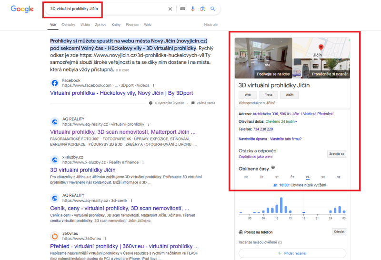Click the phone number 734 230 220
The image size is (381, 260).
[x=263, y=129]
